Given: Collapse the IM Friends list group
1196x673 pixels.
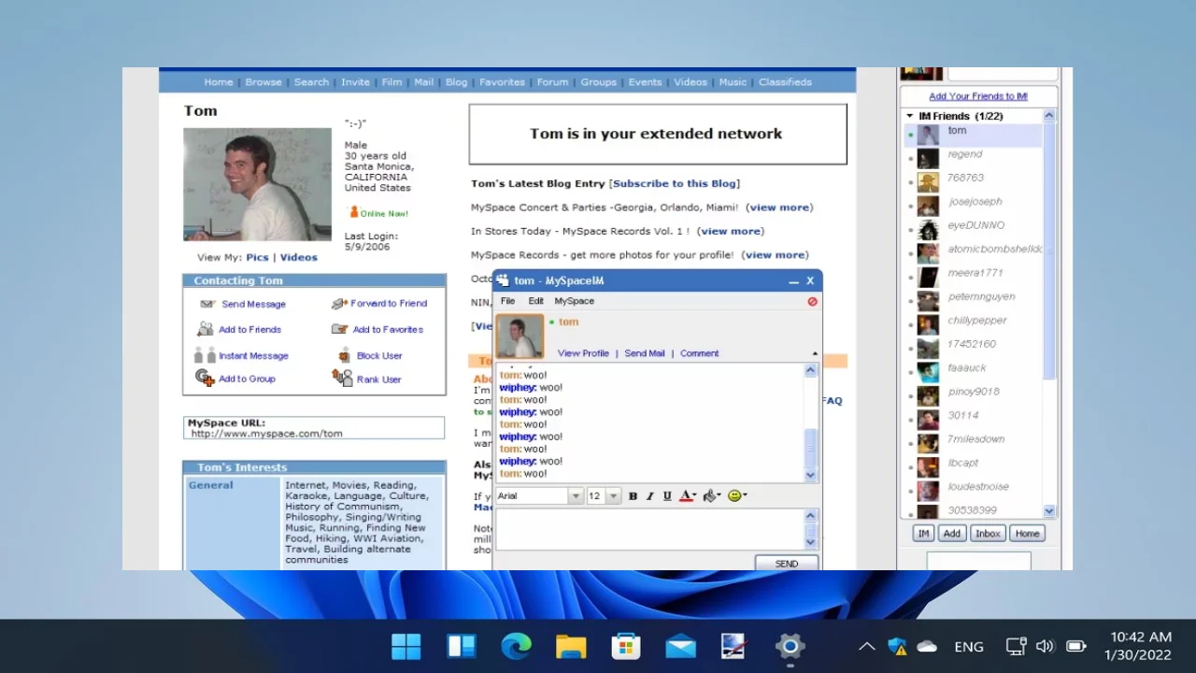Looking at the screenshot, I should click(910, 116).
